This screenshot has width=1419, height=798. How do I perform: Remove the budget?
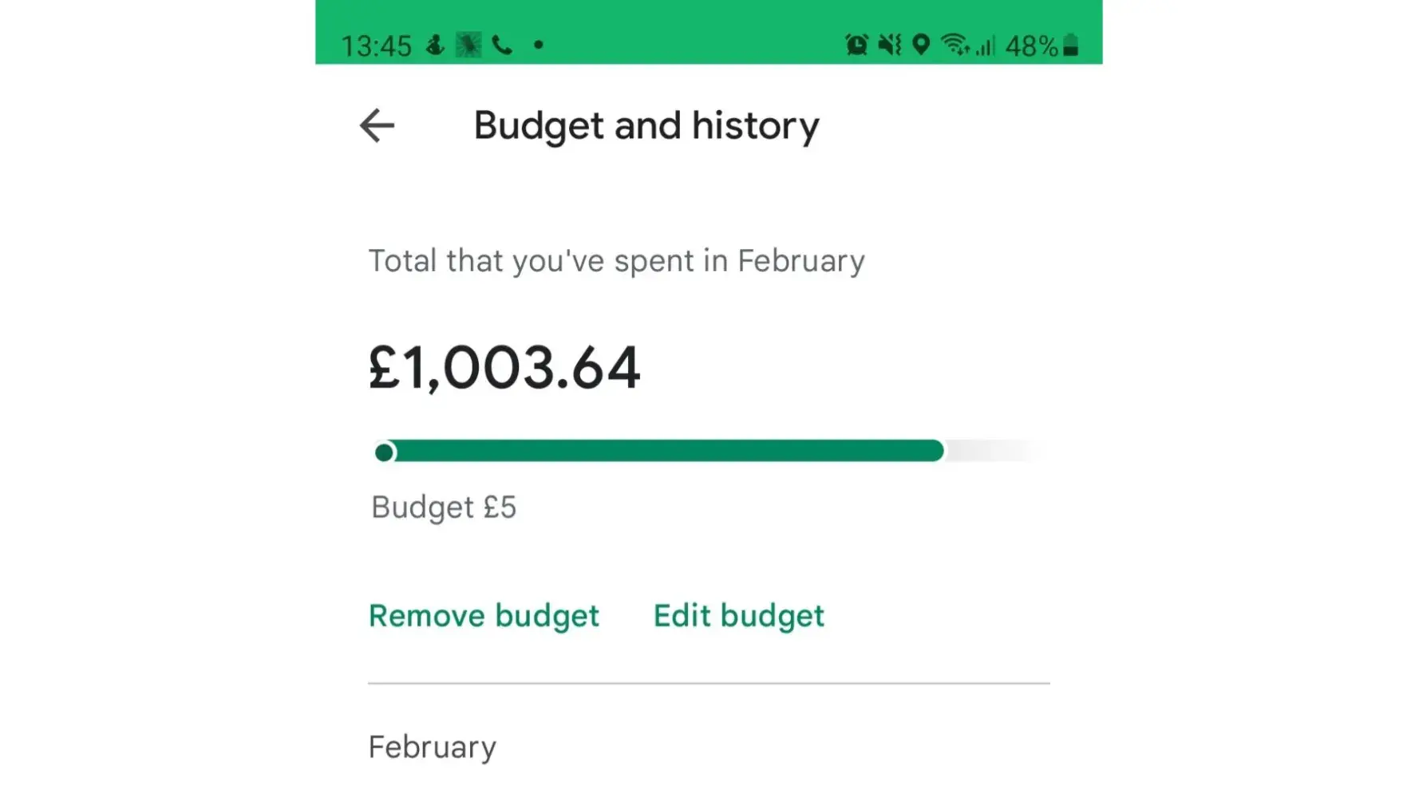[x=484, y=615]
